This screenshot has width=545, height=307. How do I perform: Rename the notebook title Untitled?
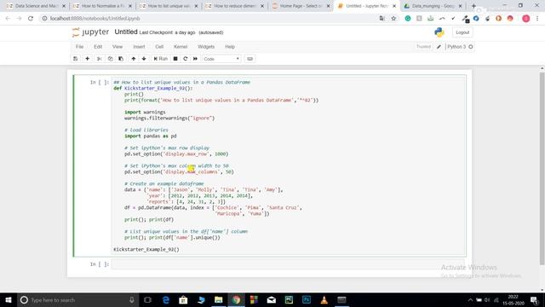coord(126,32)
